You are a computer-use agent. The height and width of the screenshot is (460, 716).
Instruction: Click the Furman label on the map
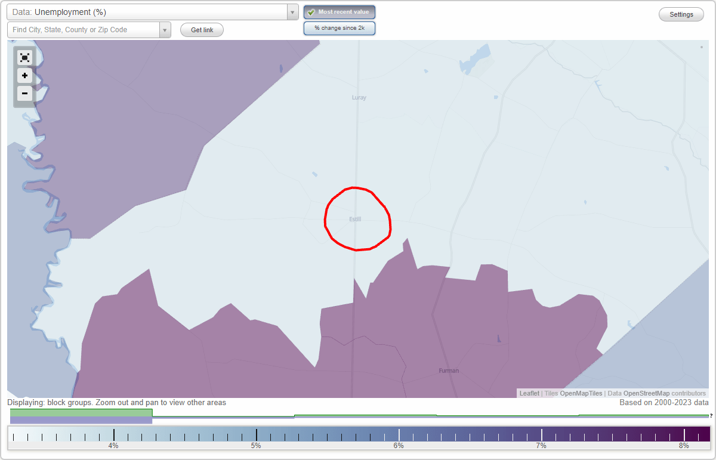point(448,371)
